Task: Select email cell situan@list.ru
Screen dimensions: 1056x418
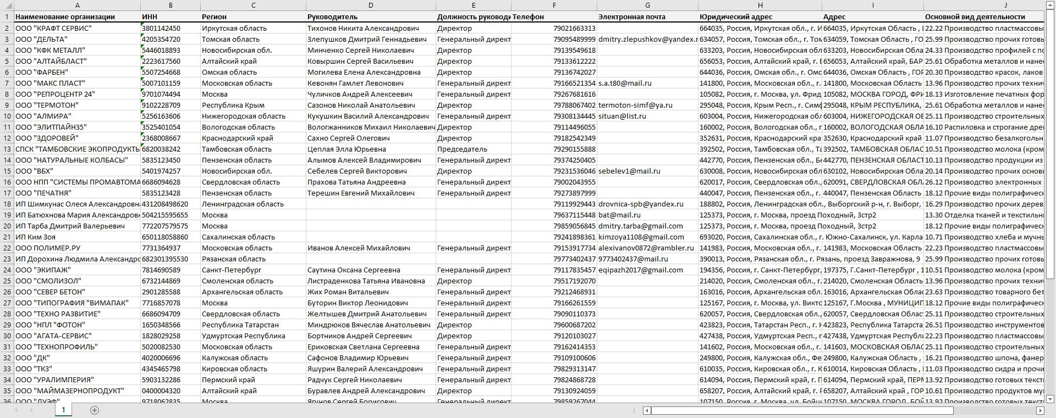Action: click(x=647, y=116)
